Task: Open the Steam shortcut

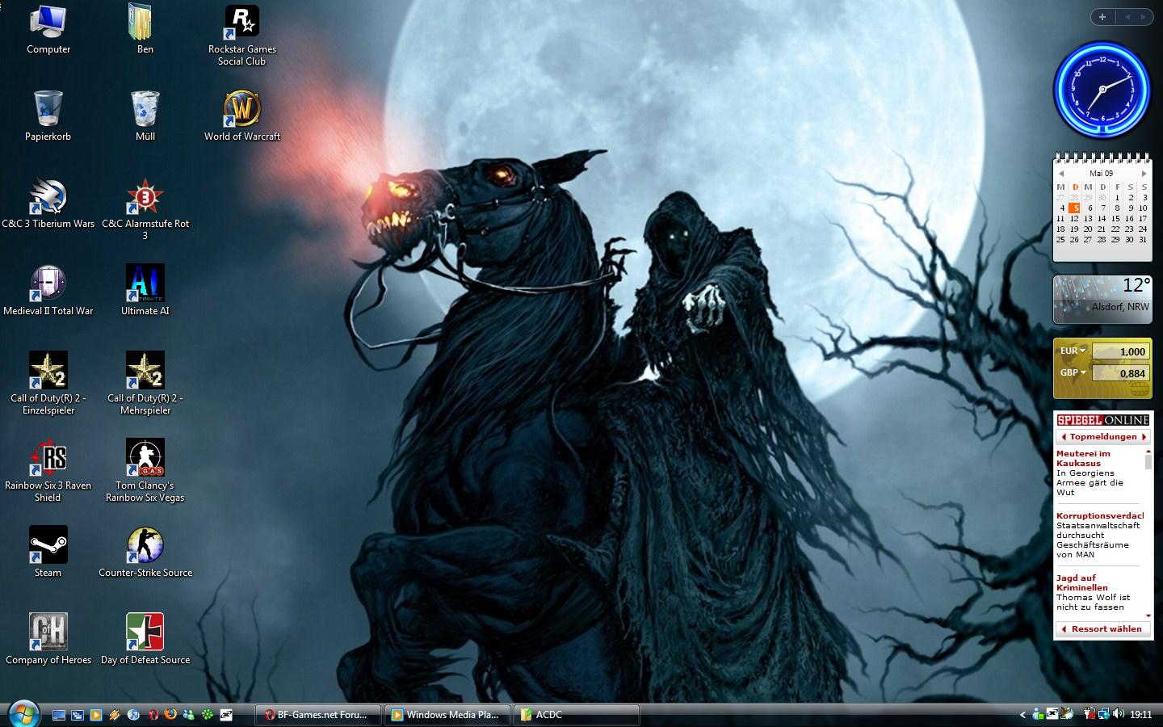Action: tap(48, 553)
